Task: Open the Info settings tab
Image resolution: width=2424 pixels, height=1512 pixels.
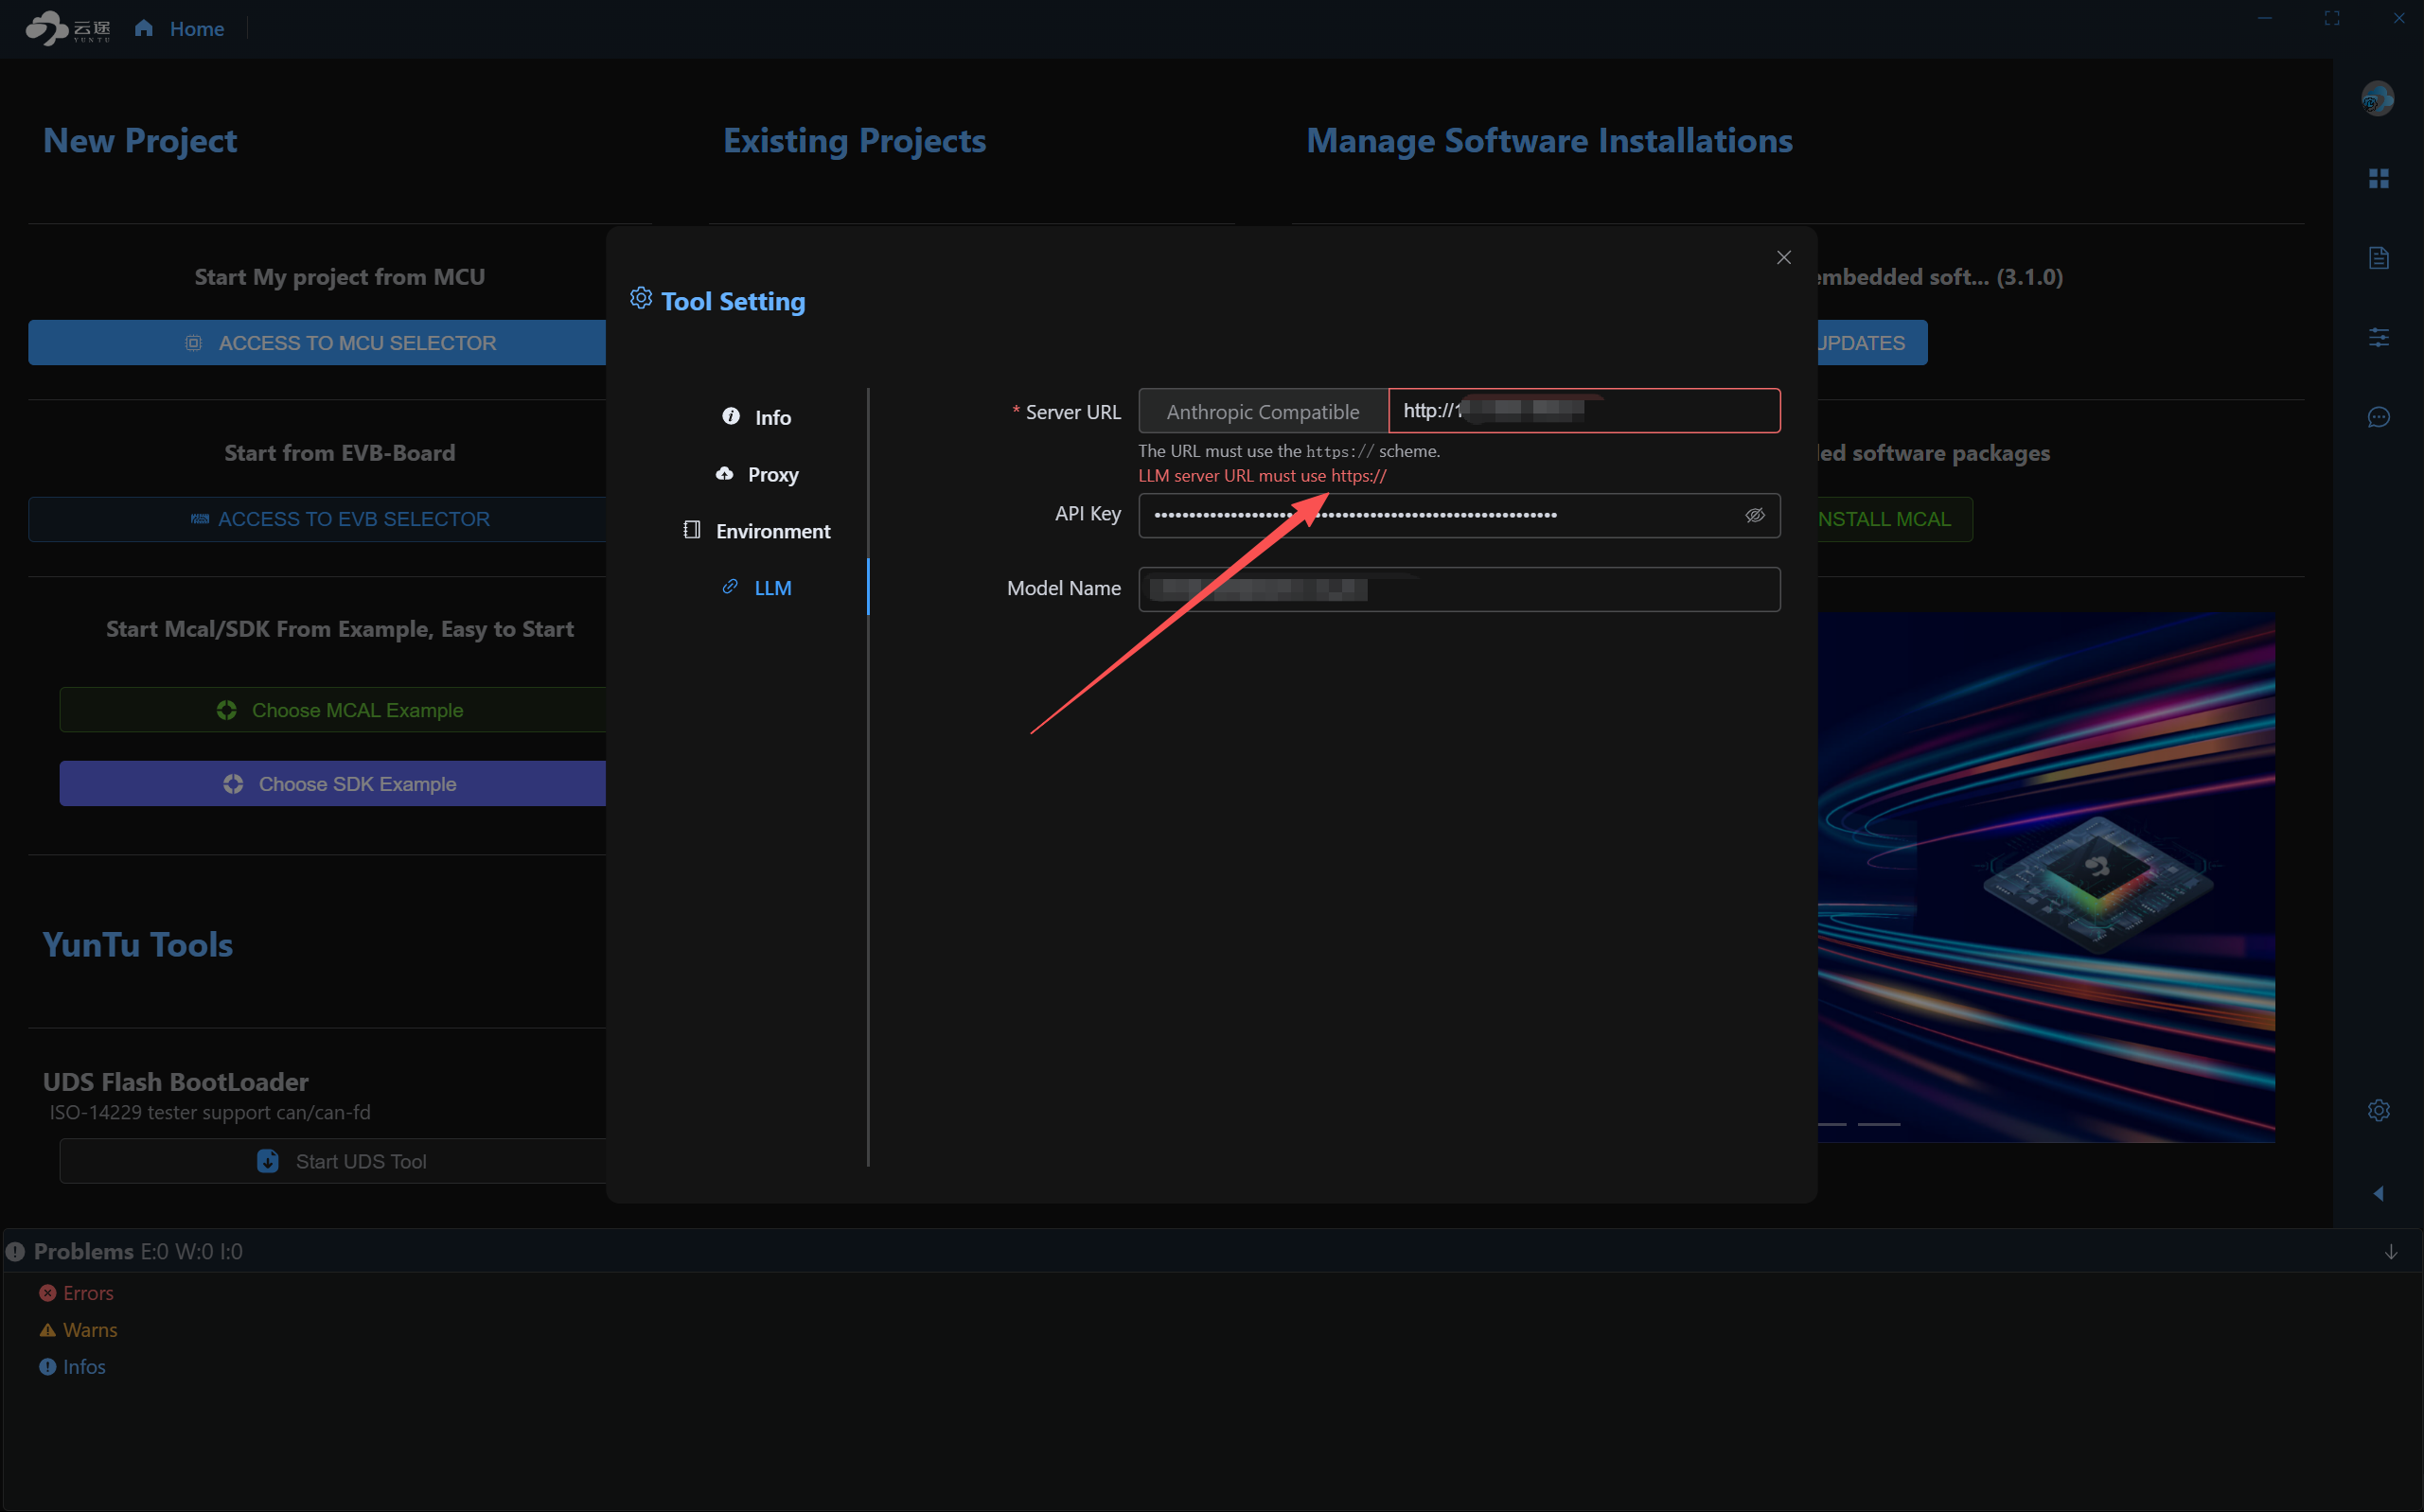Action: click(757, 417)
